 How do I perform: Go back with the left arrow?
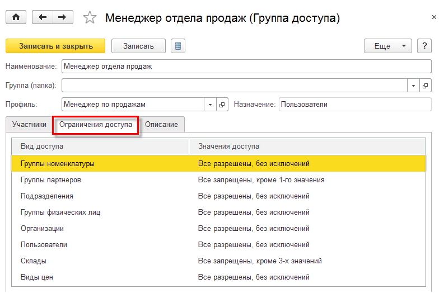tap(43, 17)
